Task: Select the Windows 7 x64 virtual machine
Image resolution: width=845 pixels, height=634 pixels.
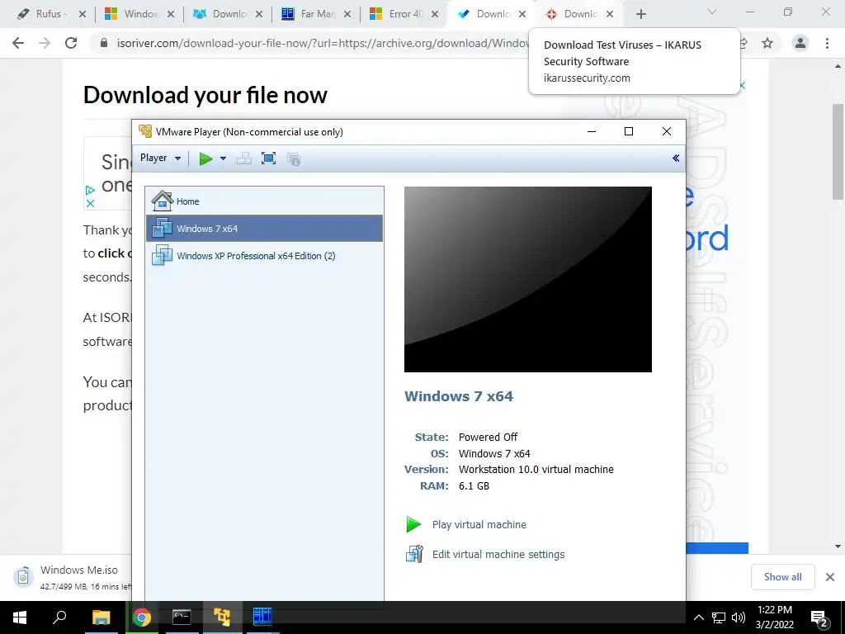Action: click(x=265, y=229)
